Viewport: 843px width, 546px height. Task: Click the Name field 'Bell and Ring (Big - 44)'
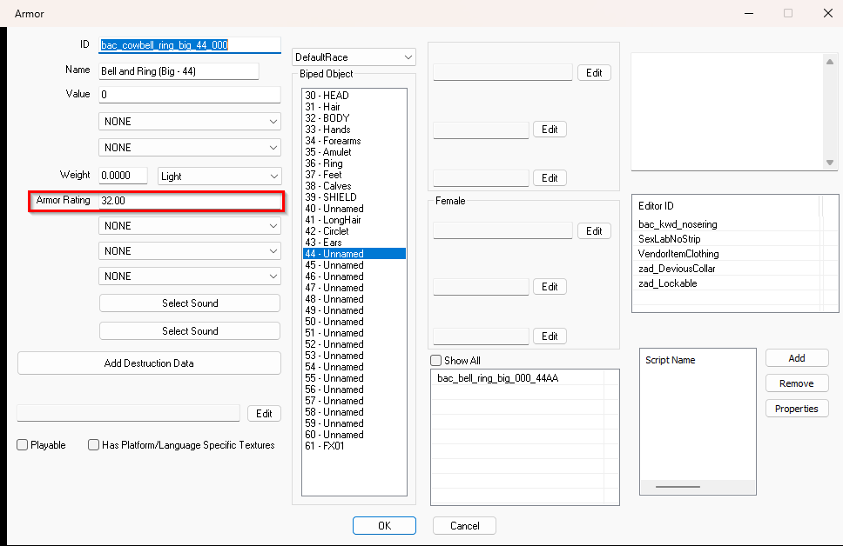(179, 71)
